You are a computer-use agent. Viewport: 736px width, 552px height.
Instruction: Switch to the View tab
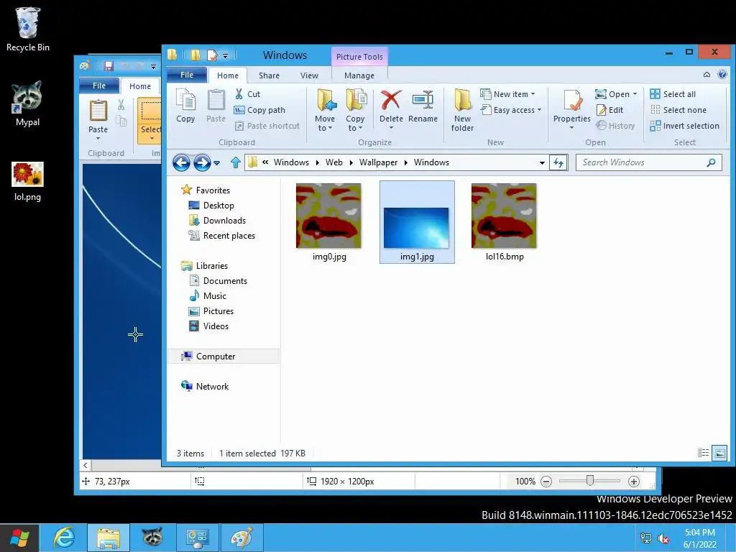(309, 75)
